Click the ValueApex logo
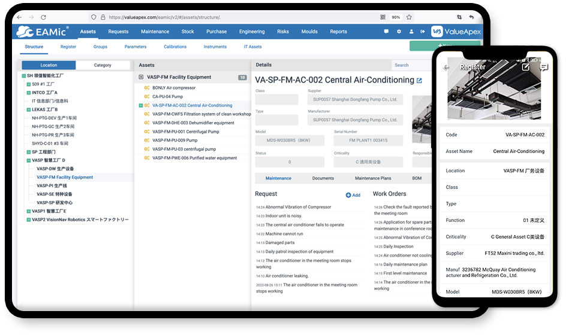 [456, 32]
